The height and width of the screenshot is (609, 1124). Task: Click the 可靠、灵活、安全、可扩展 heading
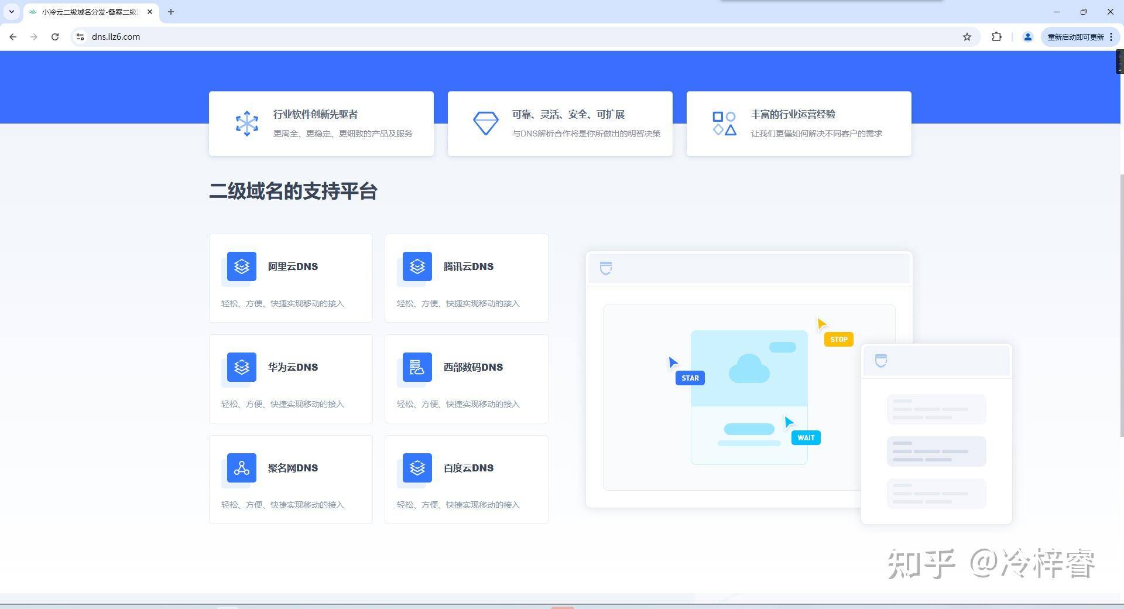tap(568, 114)
